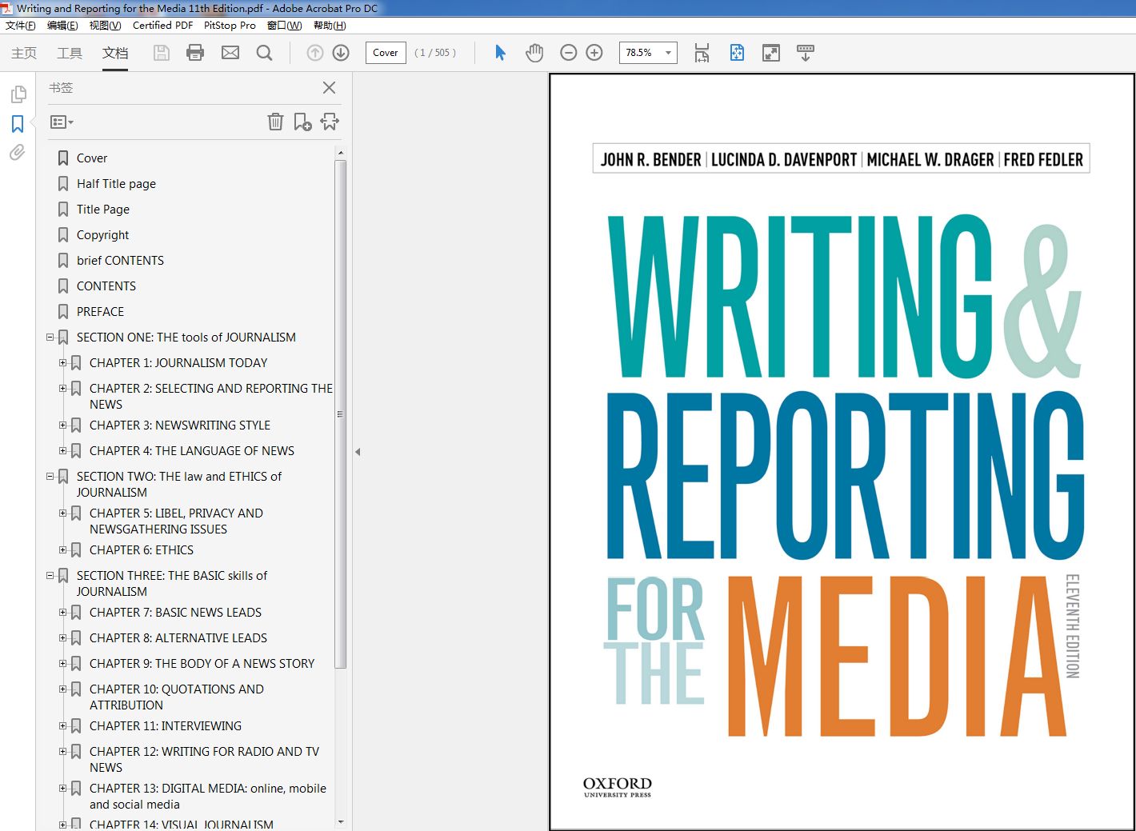Open CHAPTER 4: THE LANGUAGE OF NEWS
The width and height of the screenshot is (1136, 831).
192,451
